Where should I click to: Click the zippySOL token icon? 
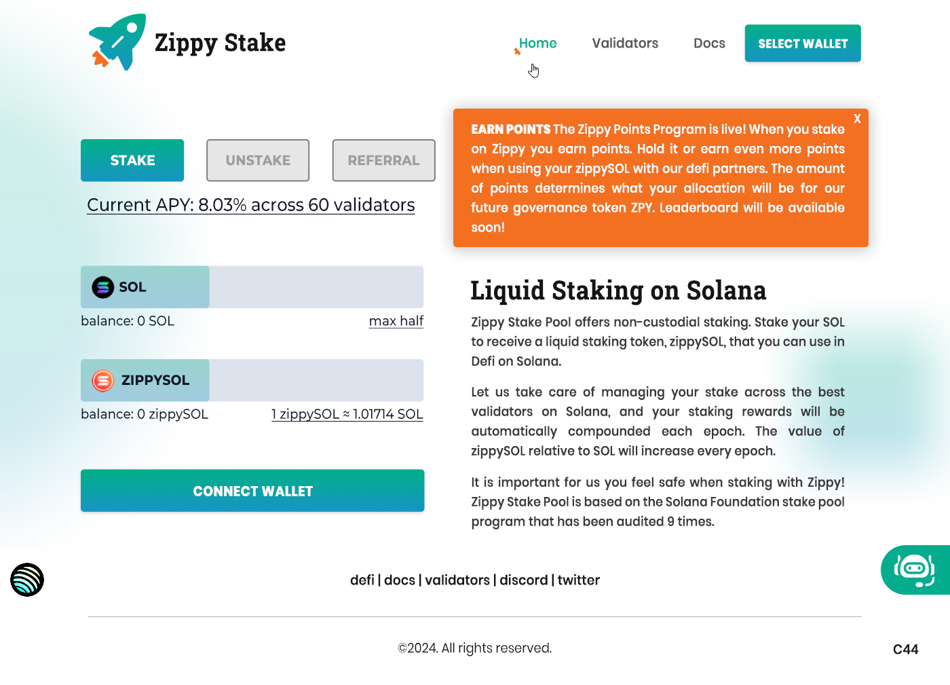102,380
